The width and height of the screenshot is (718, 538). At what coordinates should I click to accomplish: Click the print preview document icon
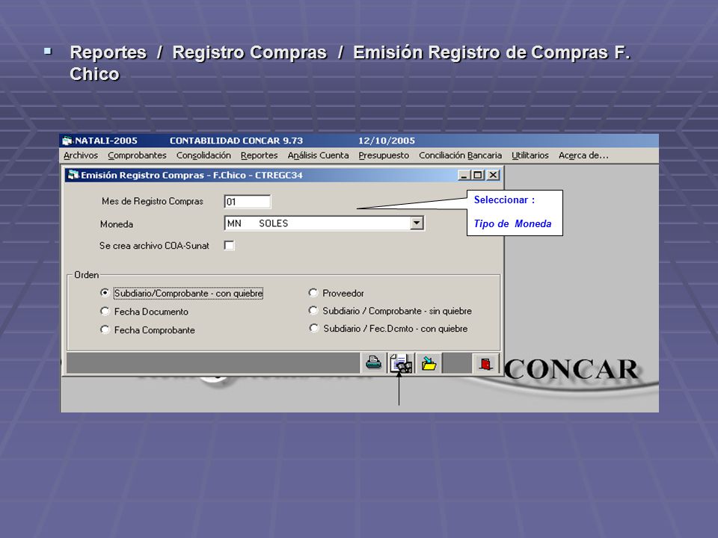click(x=401, y=364)
